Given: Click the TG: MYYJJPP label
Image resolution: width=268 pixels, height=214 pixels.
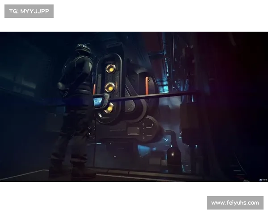Looking at the screenshot, I should [29, 11].
